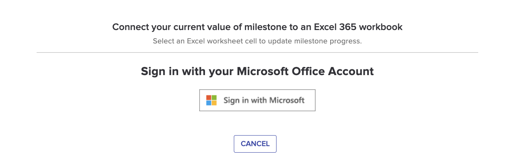The height and width of the screenshot is (164, 514).
Task: Click the "Sign in with Microsoft" button label text
Action: click(x=264, y=100)
